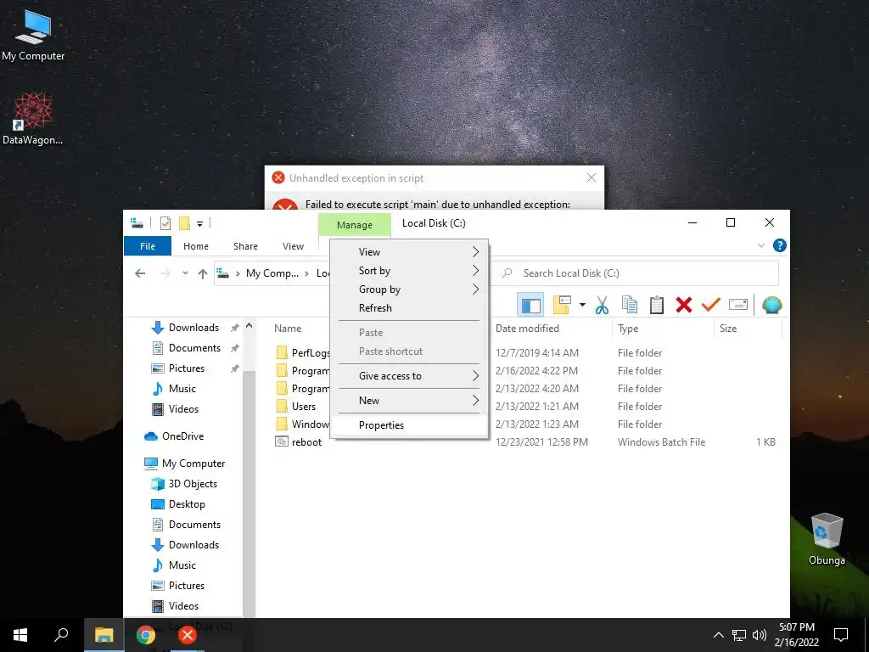Viewport: 869px width, 652px height.
Task: Choose Refresh from the context menu
Action: [409, 307]
